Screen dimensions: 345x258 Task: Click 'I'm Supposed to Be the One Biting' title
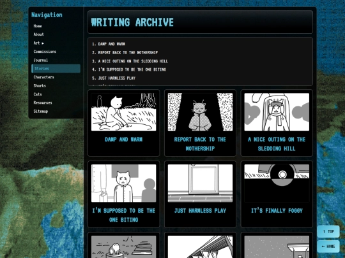(x=124, y=215)
